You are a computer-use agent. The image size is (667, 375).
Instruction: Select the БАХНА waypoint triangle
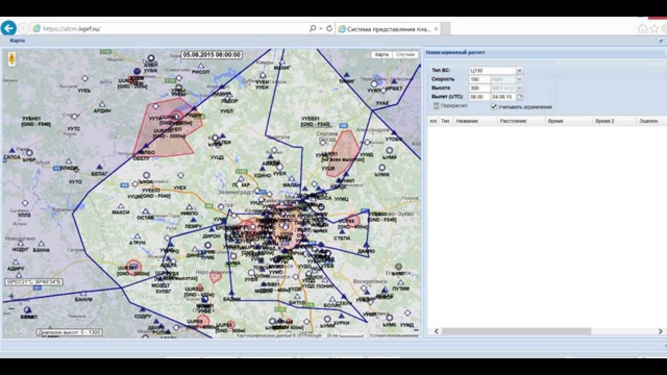(x=41, y=244)
